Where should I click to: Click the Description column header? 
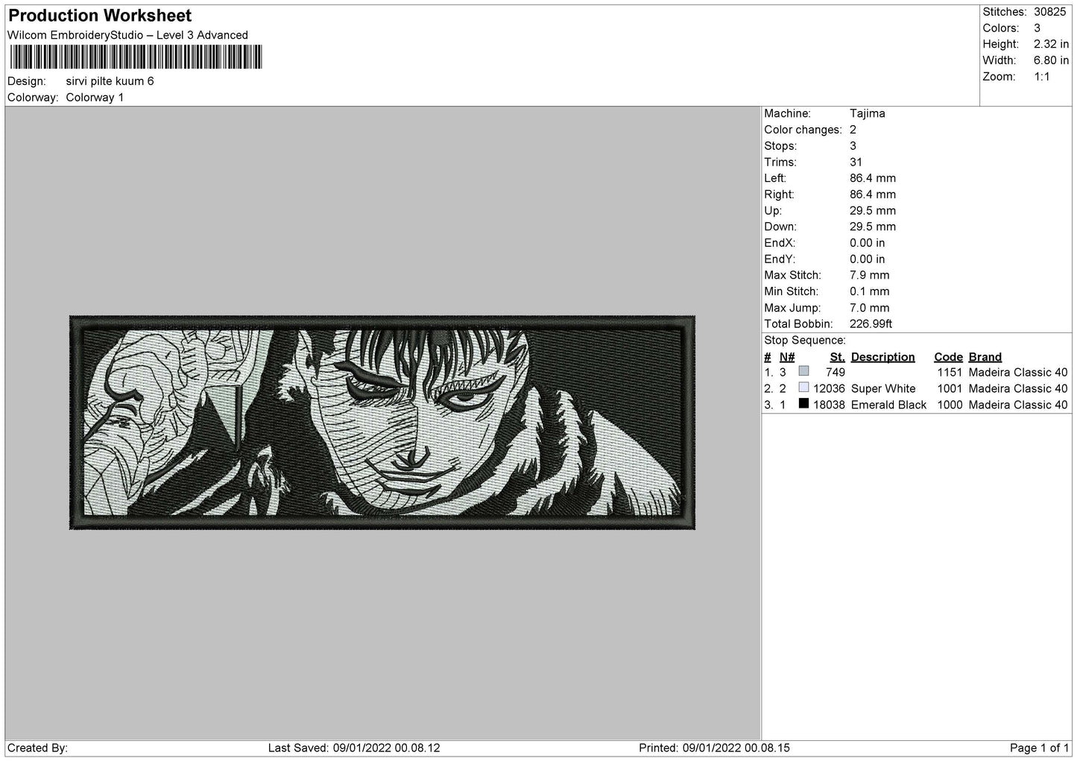pyautogui.click(x=882, y=357)
